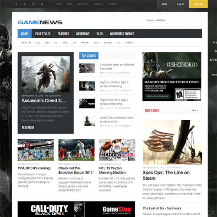This screenshot has width=217, height=217.
Task: Open Pro Evolution Soccer article image
Action: [76, 150]
